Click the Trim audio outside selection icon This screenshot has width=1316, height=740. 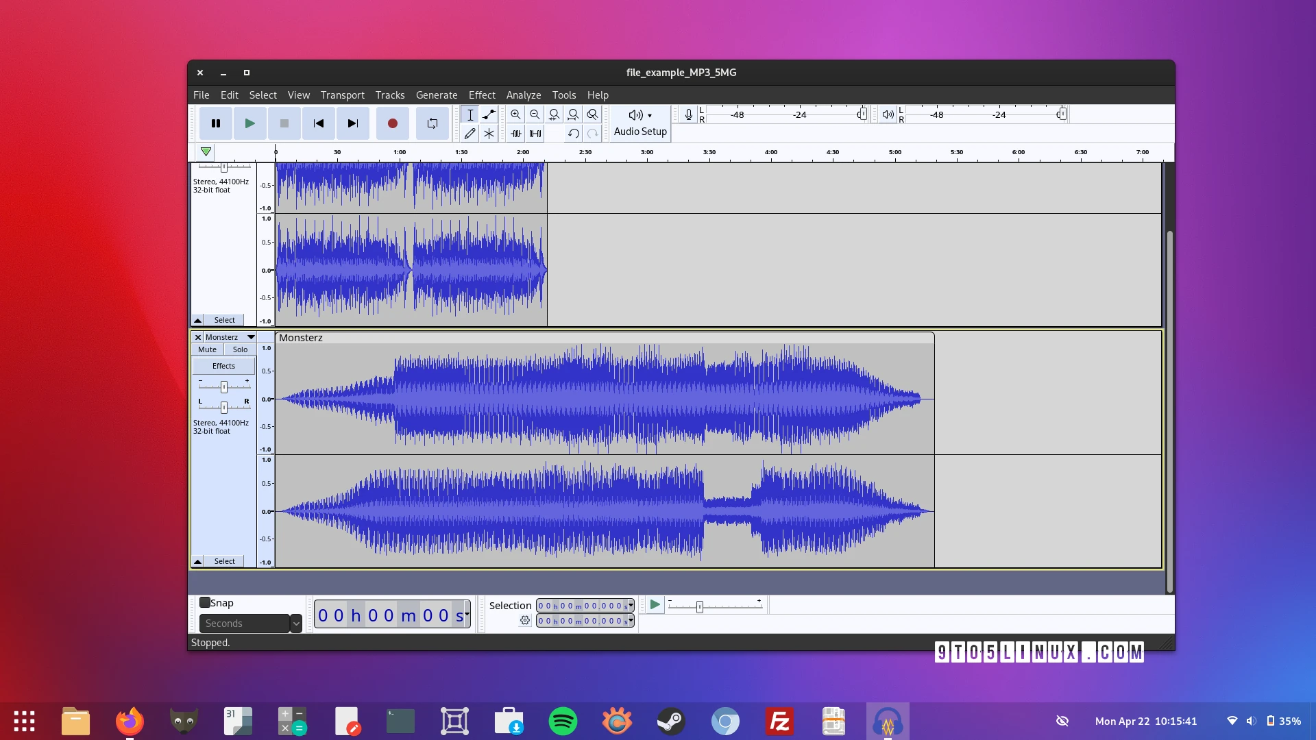[x=516, y=134]
